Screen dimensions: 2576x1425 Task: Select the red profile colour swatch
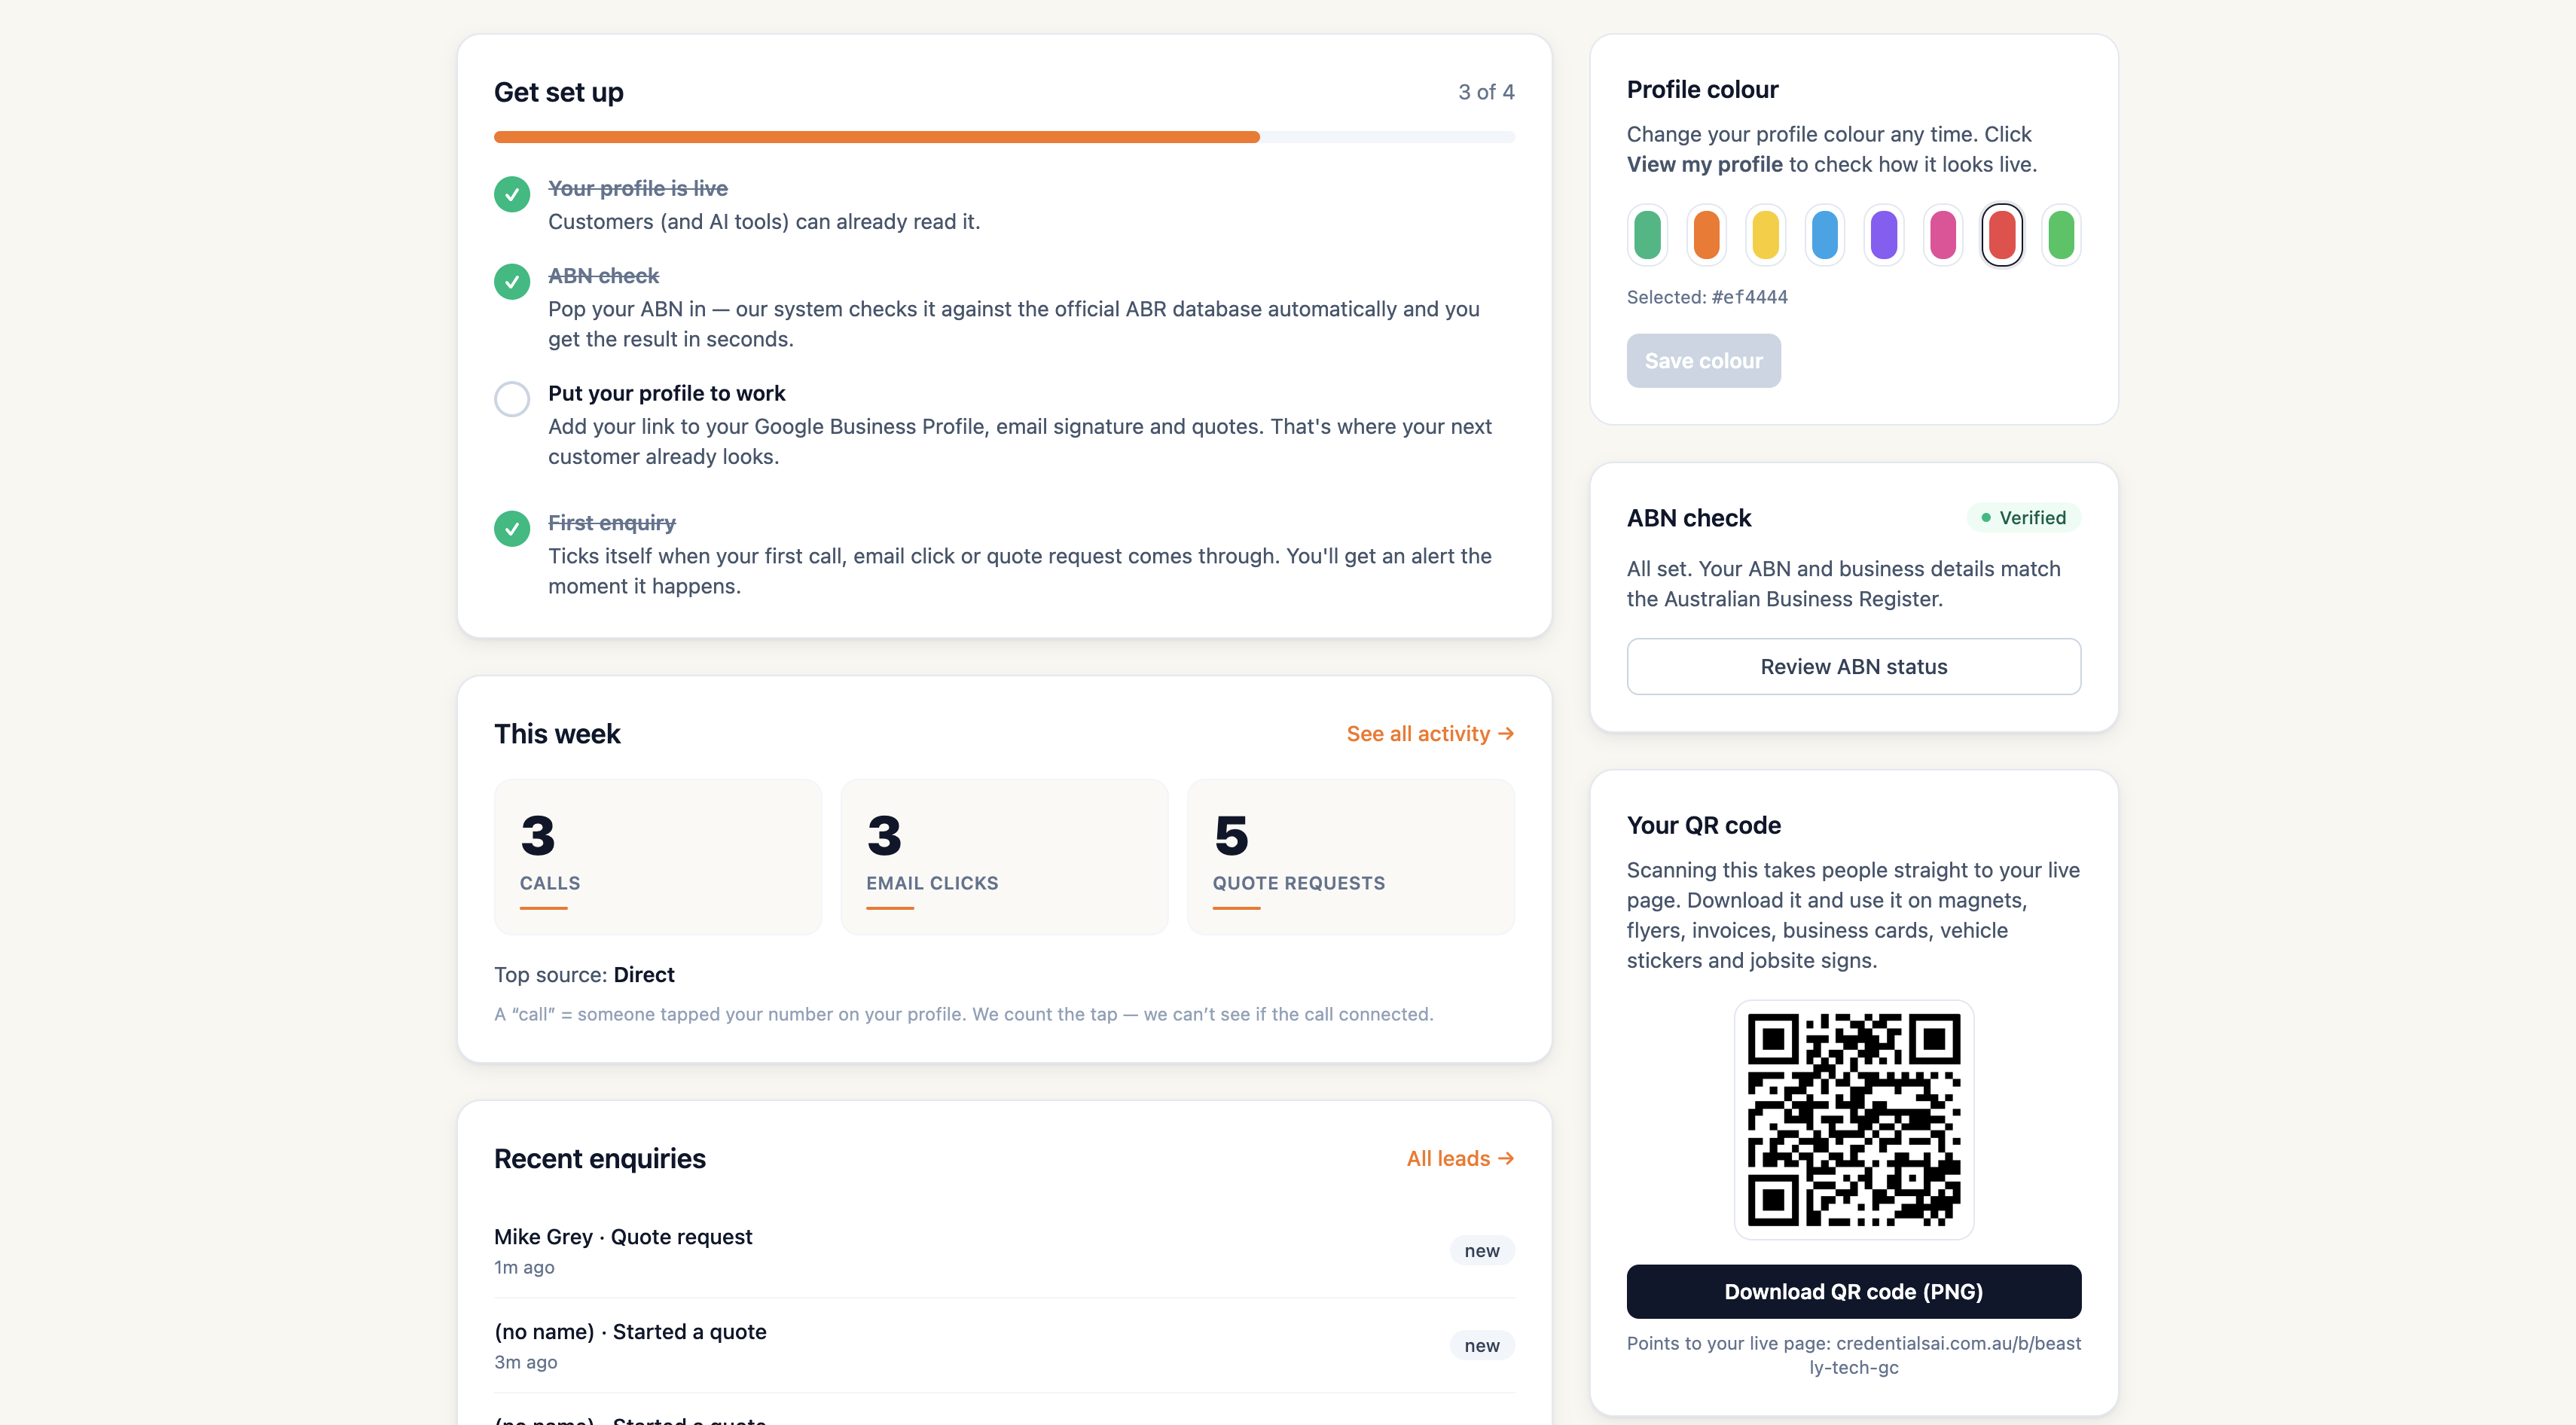click(x=2002, y=235)
